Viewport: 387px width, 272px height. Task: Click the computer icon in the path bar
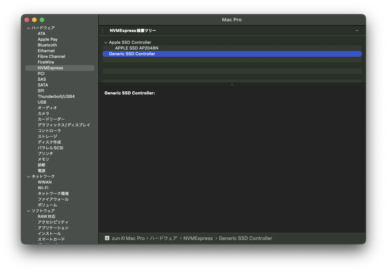pyautogui.click(x=107, y=238)
